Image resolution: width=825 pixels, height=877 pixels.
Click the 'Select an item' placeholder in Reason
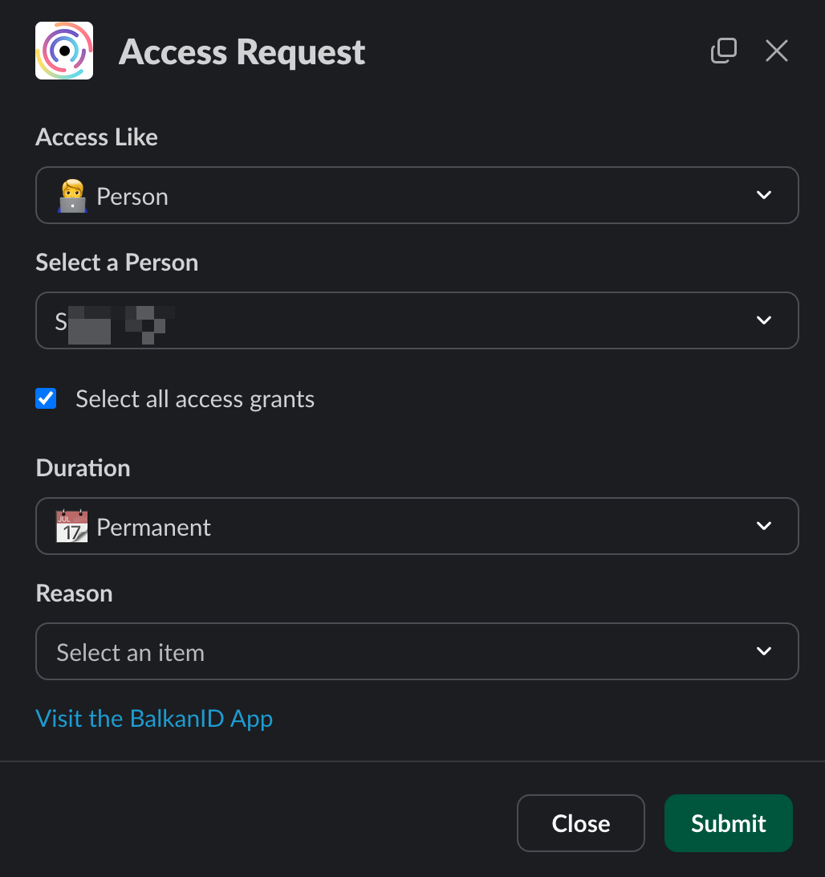pos(130,653)
